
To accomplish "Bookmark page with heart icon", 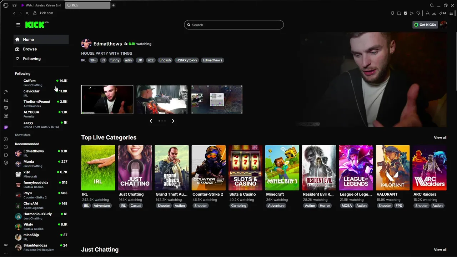I will point(418,13).
